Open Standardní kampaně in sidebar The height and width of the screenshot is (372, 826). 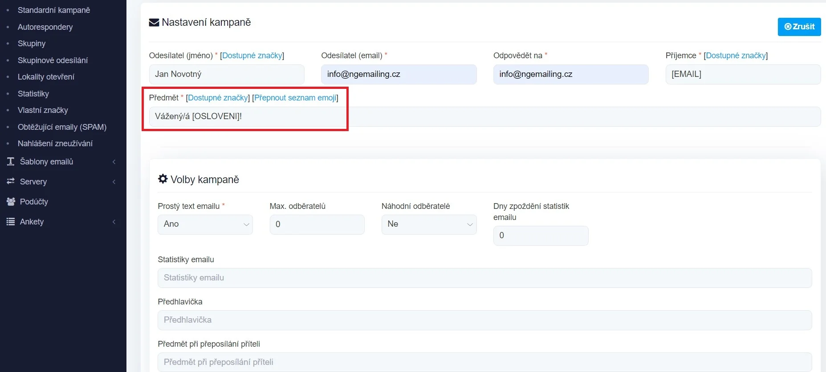pos(54,10)
